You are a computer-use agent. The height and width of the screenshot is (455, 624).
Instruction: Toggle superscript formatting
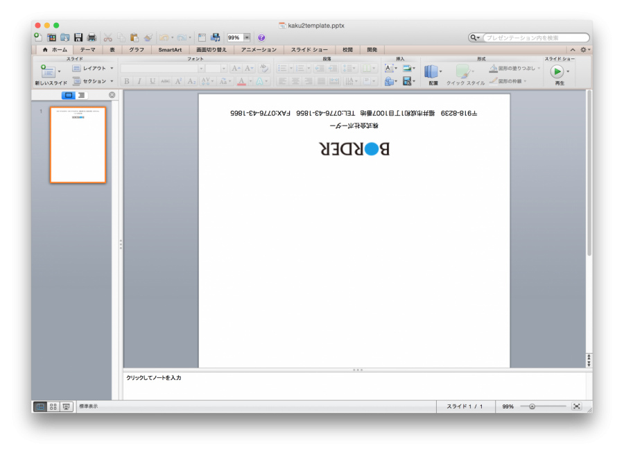click(178, 81)
